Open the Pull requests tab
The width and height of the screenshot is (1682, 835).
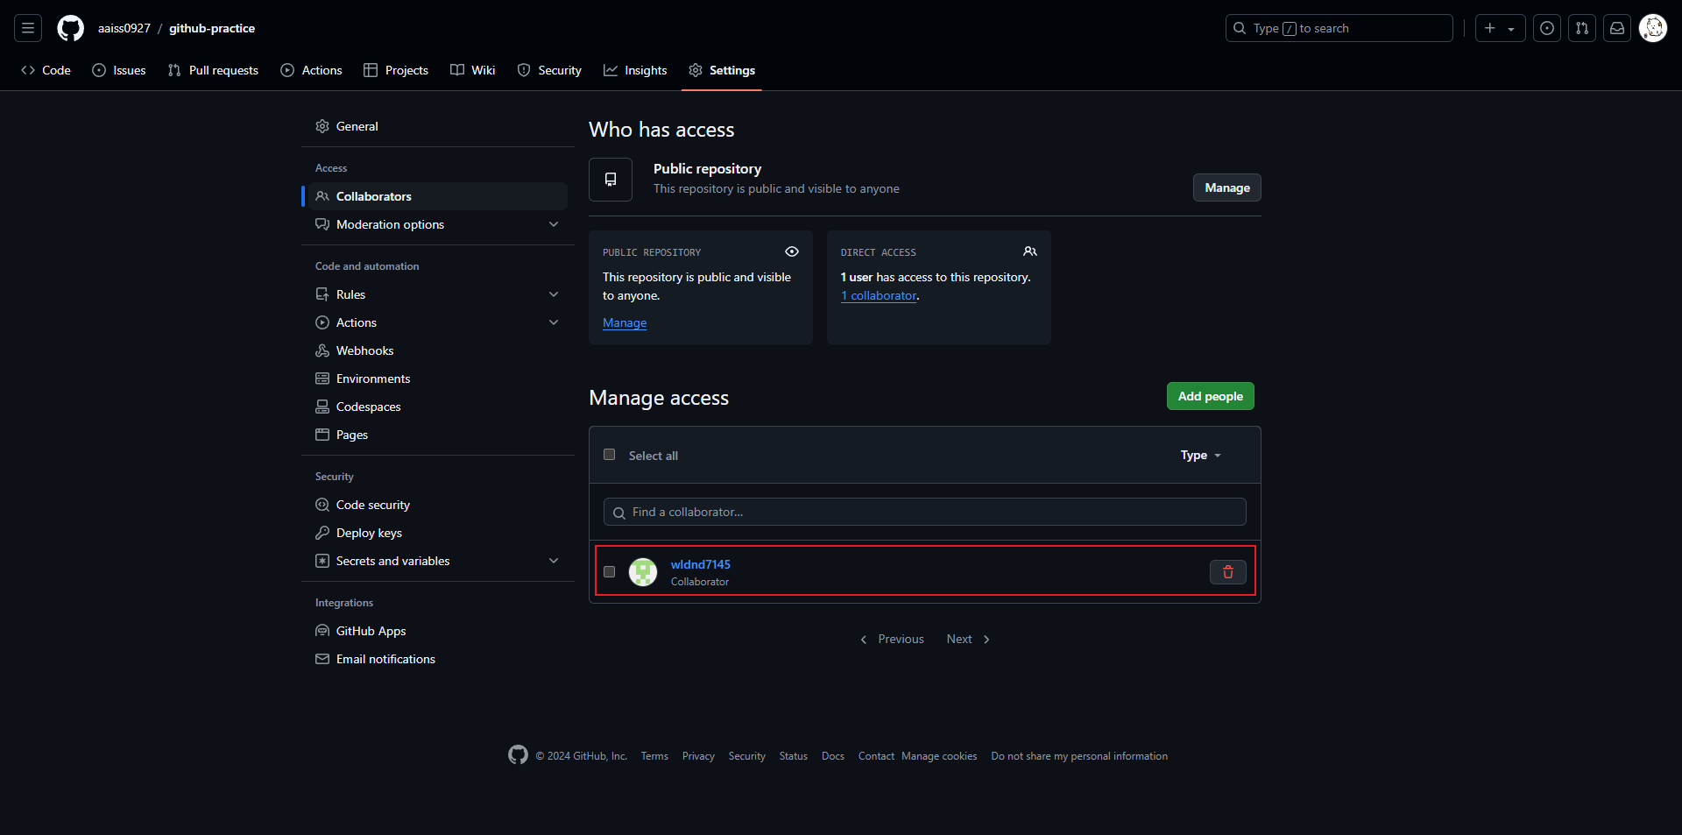click(x=213, y=70)
